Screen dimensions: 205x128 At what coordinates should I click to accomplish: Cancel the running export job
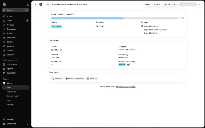pyautogui.click(x=157, y=4)
